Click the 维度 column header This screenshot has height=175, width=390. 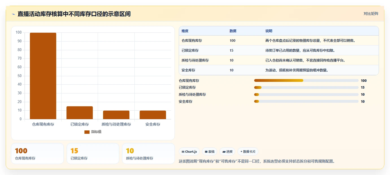pos(185,31)
